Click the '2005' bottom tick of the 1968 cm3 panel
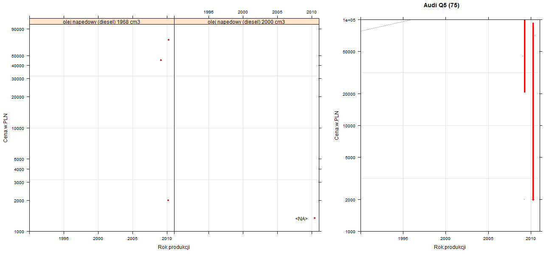Image resolution: width=552 pixels, height=254 pixels. click(132, 239)
